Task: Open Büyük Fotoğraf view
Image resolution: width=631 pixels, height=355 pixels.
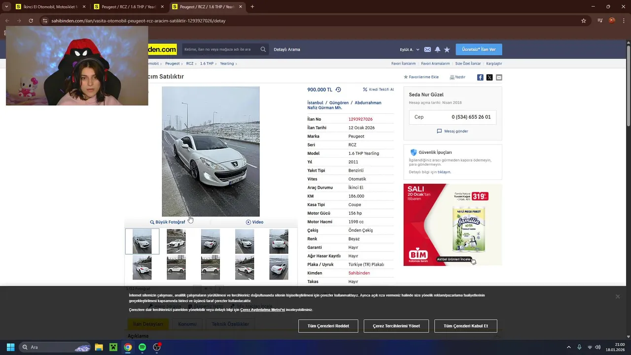Action: pyautogui.click(x=168, y=222)
